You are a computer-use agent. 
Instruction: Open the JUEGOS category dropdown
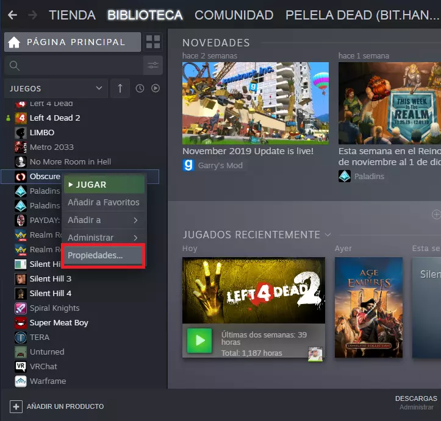56,88
